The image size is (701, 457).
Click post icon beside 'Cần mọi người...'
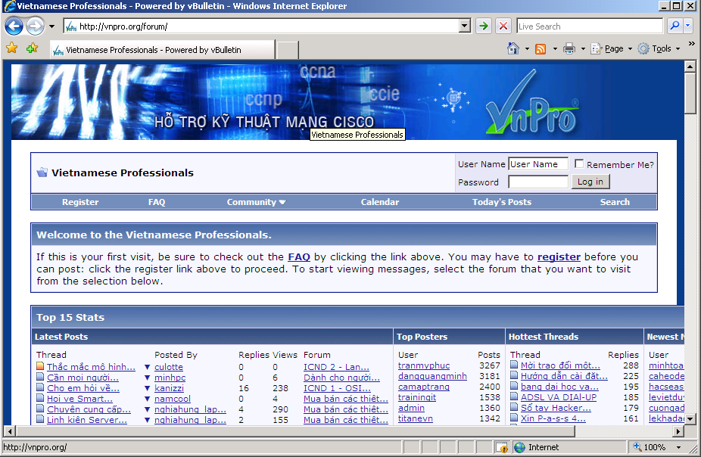pyautogui.click(x=40, y=377)
